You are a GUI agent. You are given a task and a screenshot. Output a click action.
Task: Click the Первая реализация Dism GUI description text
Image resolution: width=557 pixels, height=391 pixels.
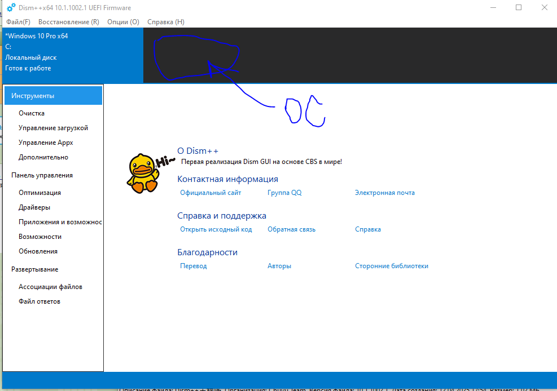click(x=261, y=162)
